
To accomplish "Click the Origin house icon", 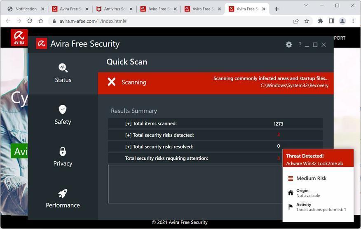I will click(x=291, y=193).
